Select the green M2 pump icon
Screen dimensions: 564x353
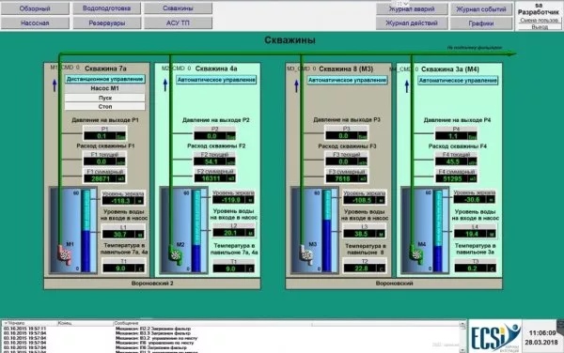pos(175,254)
